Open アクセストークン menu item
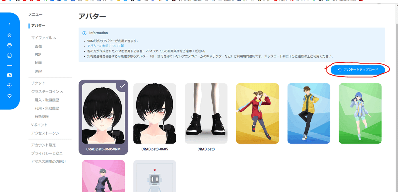398x192 pixels. [x=45, y=133]
